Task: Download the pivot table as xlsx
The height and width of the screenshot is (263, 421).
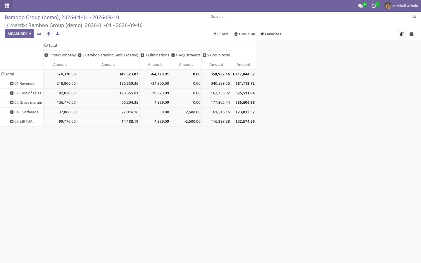Action: (58, 34)
